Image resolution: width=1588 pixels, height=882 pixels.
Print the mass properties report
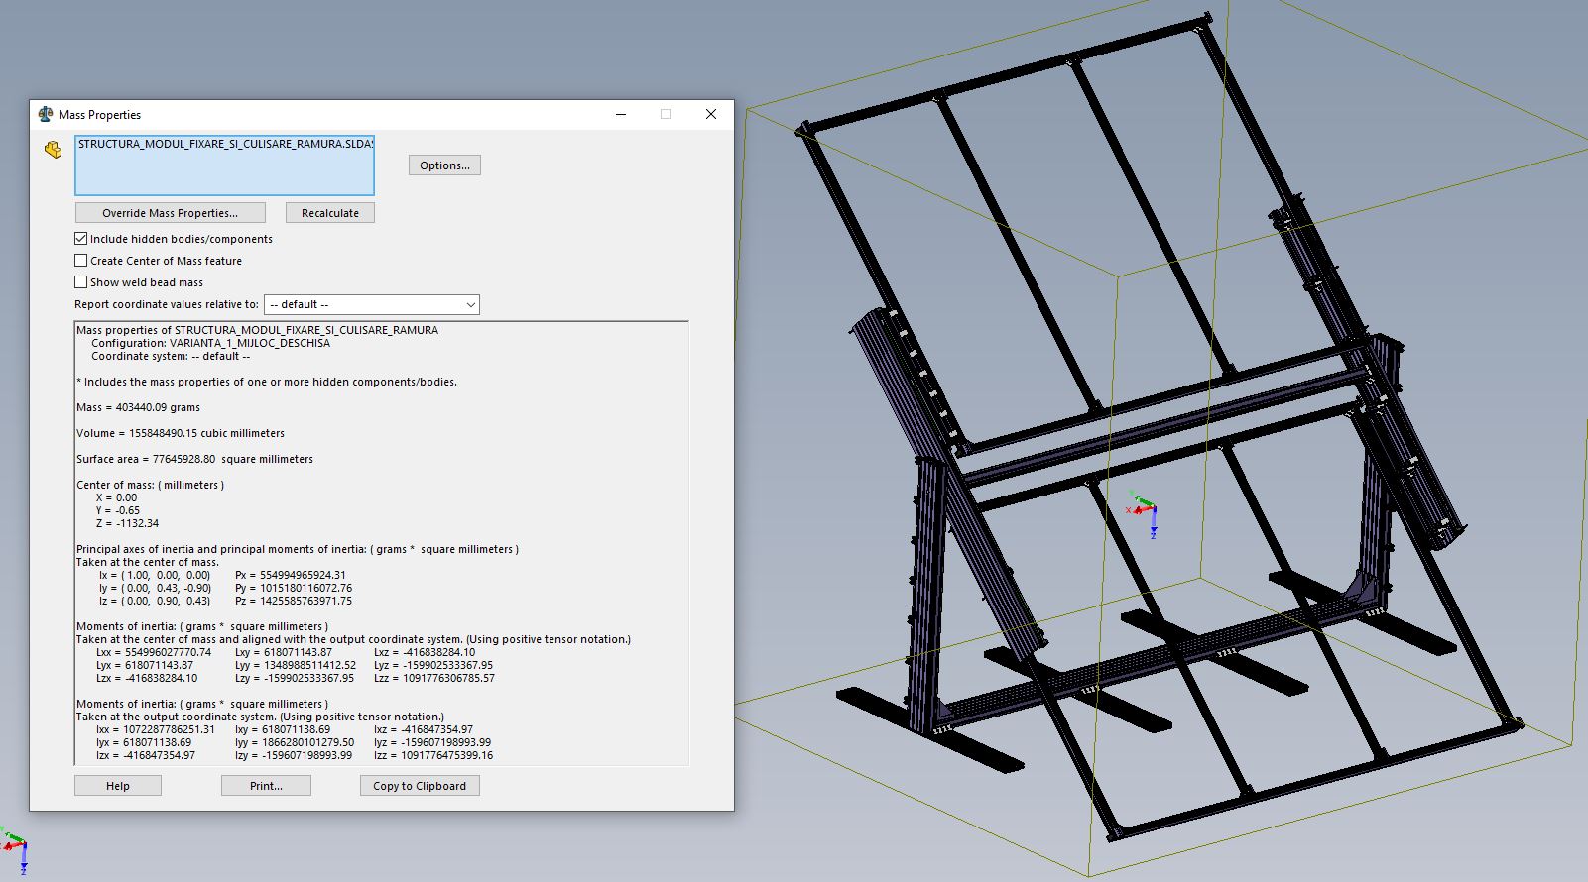pos(266,786)
